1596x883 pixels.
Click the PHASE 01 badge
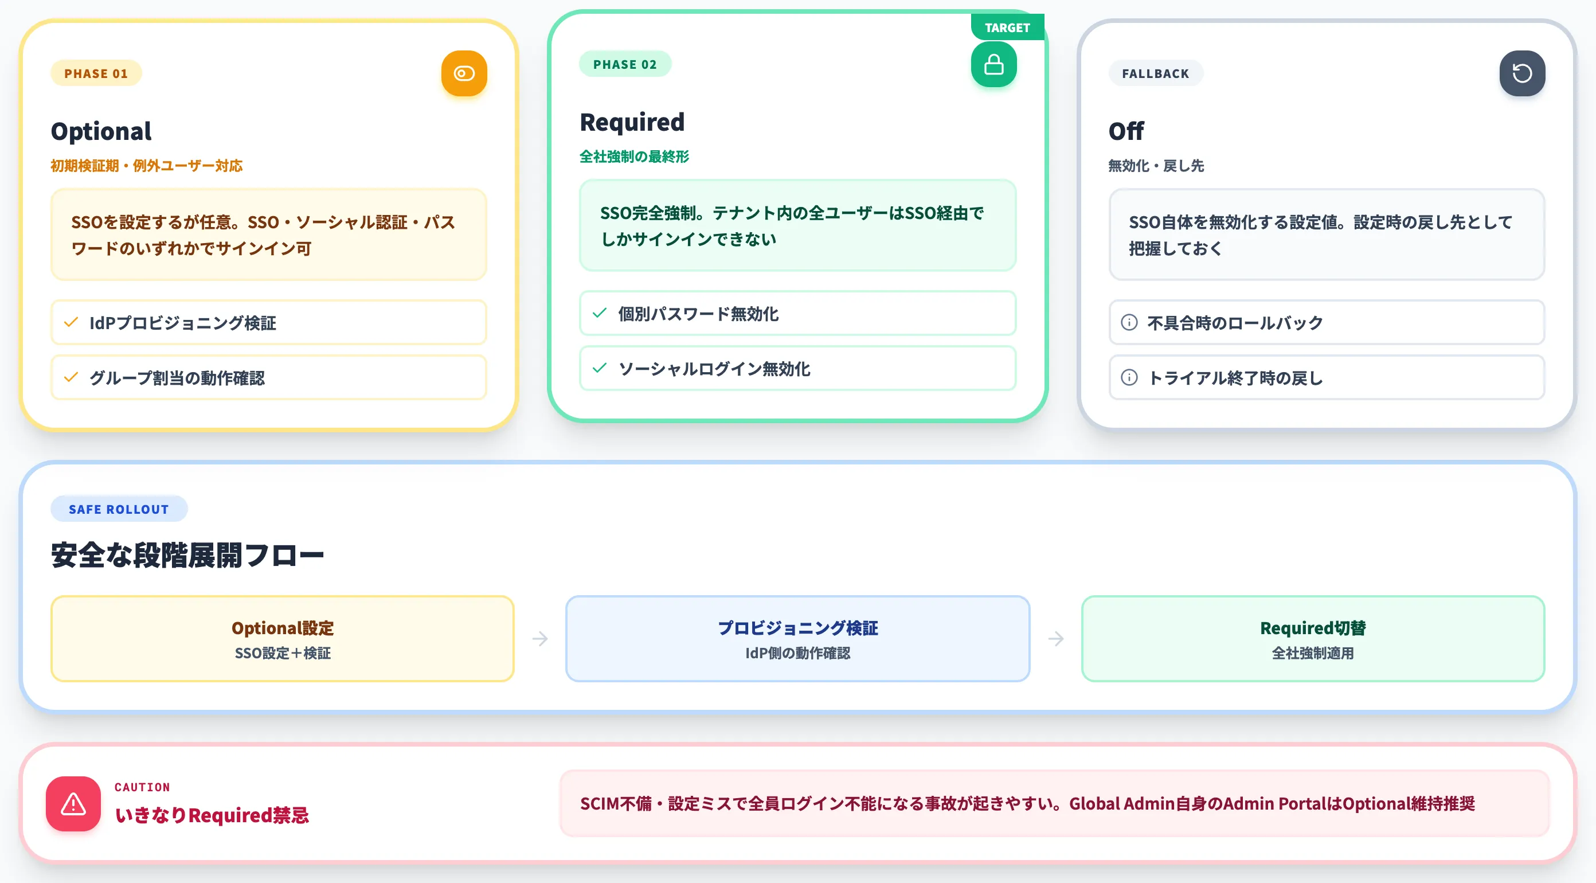click(x=96, y=73)
